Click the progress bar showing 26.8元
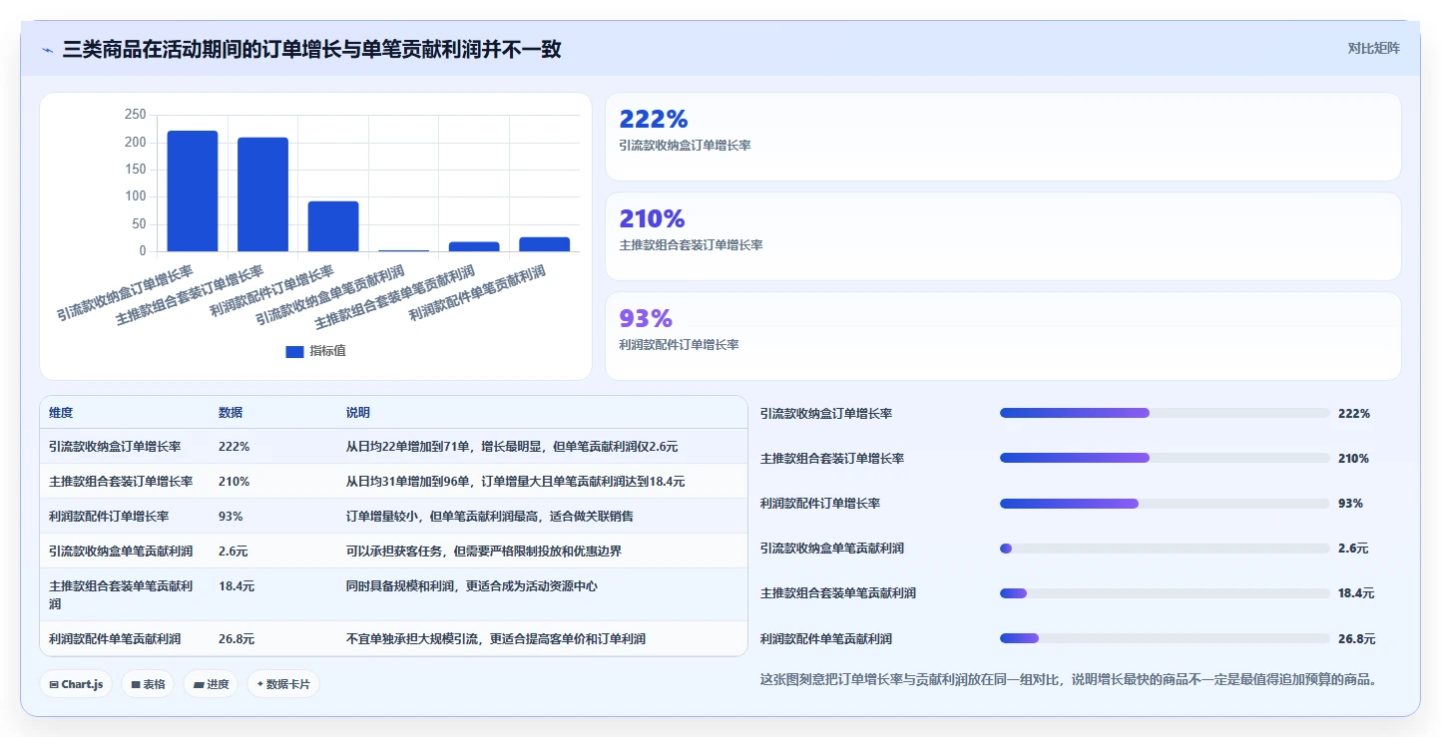The image size is (1441, 737). click(1165, 638)
